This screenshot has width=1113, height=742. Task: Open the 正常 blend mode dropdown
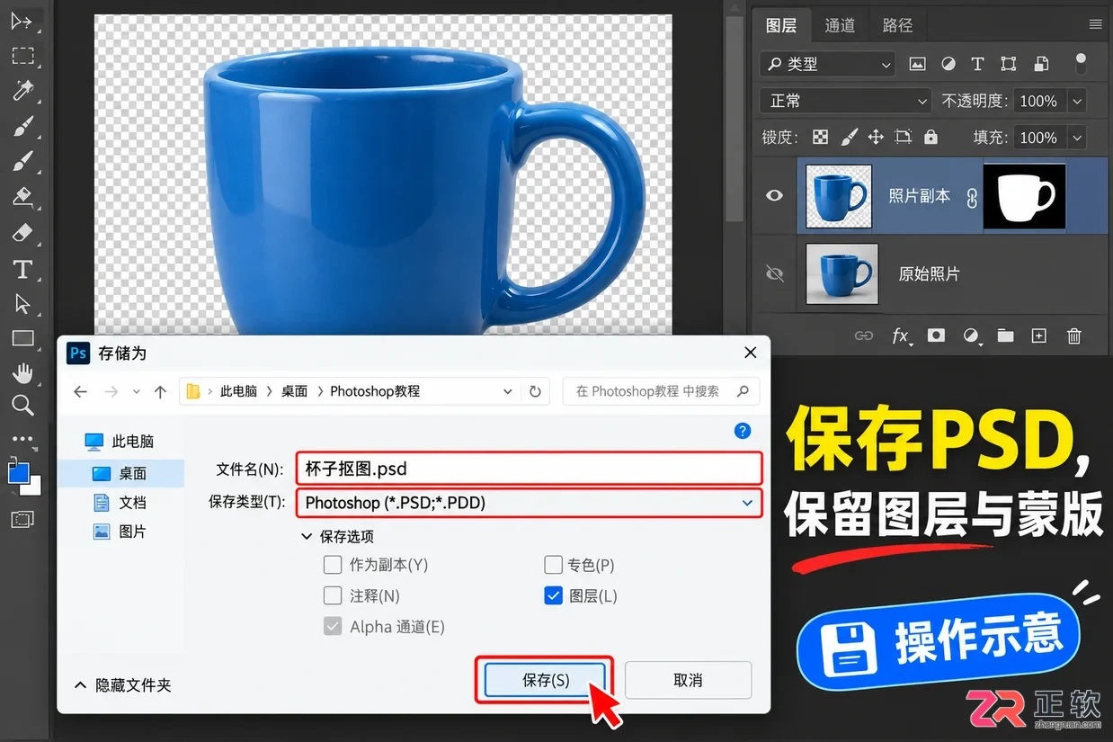[845, 101]
